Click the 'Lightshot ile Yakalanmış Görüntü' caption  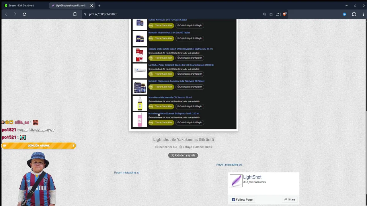(183, 140)
